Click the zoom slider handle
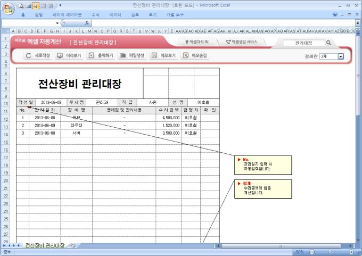362x256 pixels. click(x=330, y=252)
